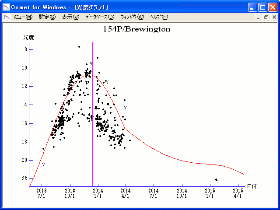Close the inner 光度グラフ1 document window
The width and height of the screenshot is (280, 210).
tap(274, 17)
